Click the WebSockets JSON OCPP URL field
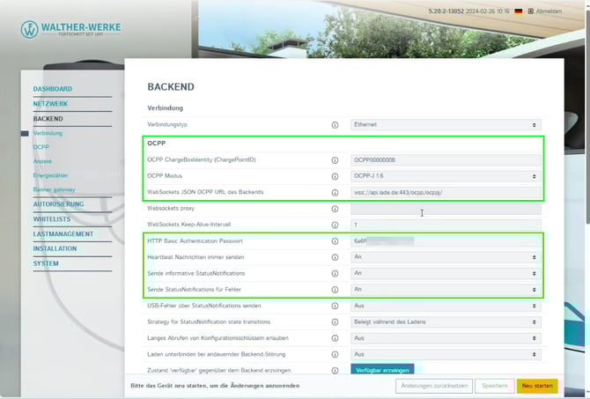The width and height of the screenshot is (590, 399). coord(446,192)
